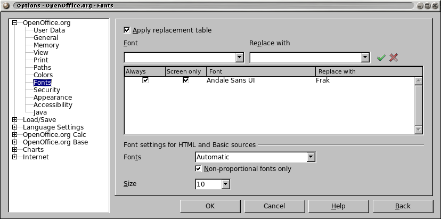
Task: Open the Automatic fonts dropdown
Action: coord(311,157)
